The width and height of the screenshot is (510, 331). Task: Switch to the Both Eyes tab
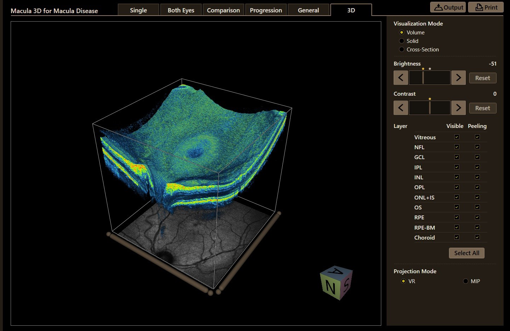[181, 10]
